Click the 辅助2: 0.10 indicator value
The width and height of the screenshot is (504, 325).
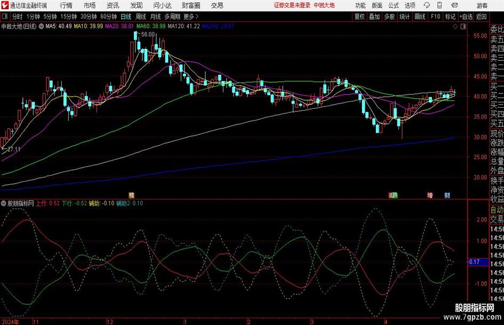tap(130, 203)
